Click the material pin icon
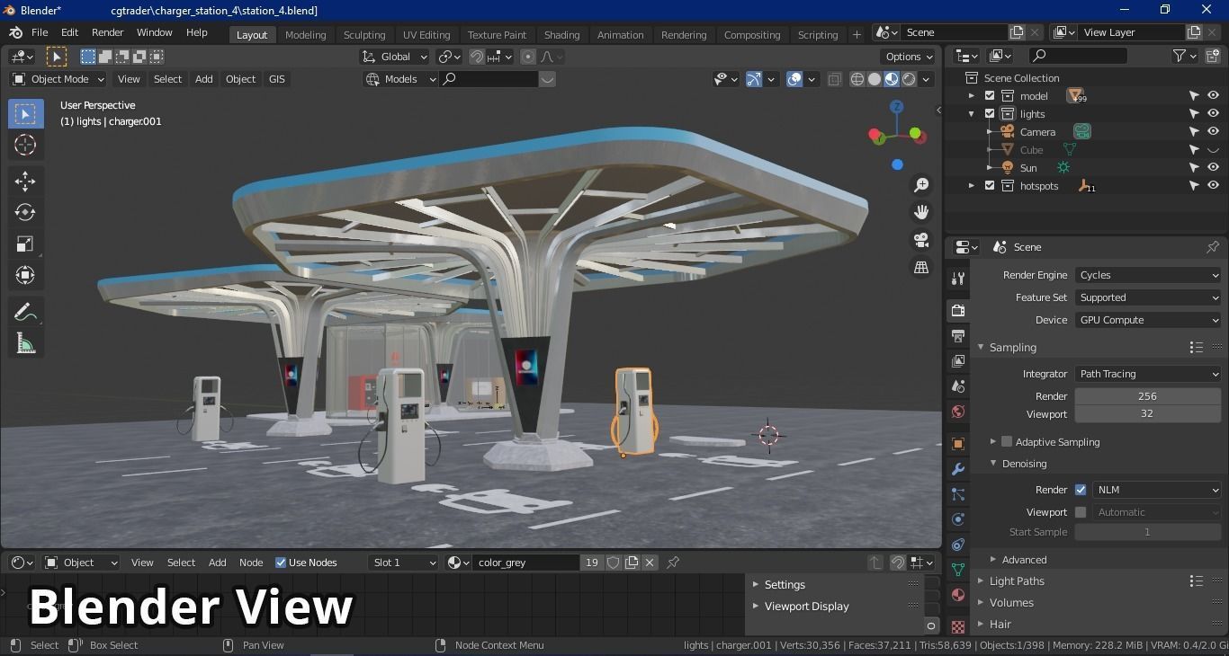 pyautogui.click(x=673, y=563)
